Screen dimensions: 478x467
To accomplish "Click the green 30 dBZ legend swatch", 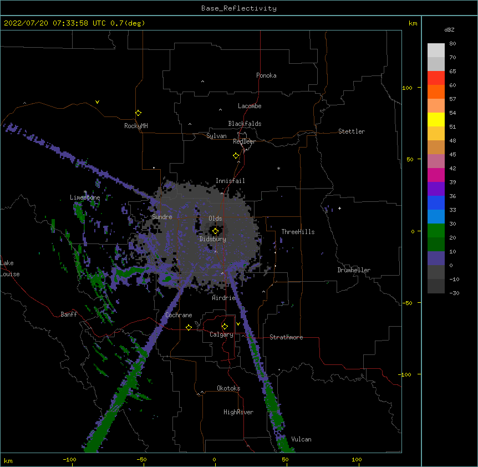I will (436, 231).
